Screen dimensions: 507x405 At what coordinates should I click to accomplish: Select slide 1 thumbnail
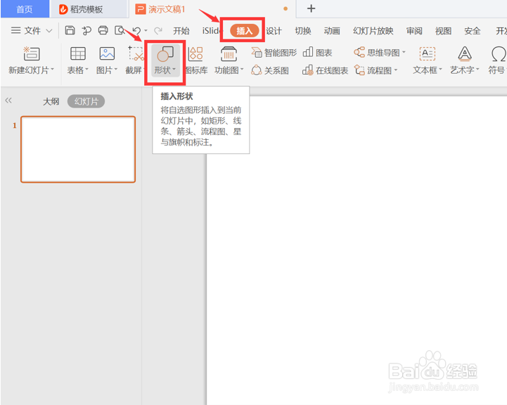point(78,149)
